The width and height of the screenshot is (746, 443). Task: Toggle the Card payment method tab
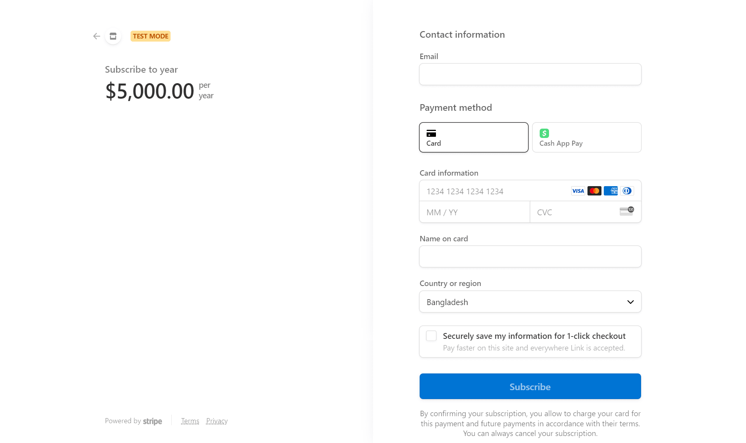point(473,137)
